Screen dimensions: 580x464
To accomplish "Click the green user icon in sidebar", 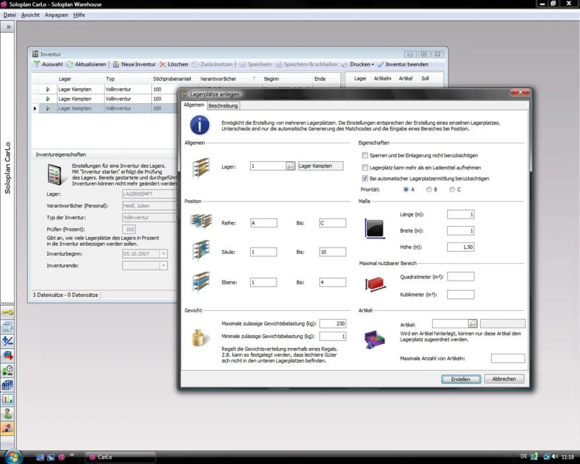I will (x=7, y=413).
